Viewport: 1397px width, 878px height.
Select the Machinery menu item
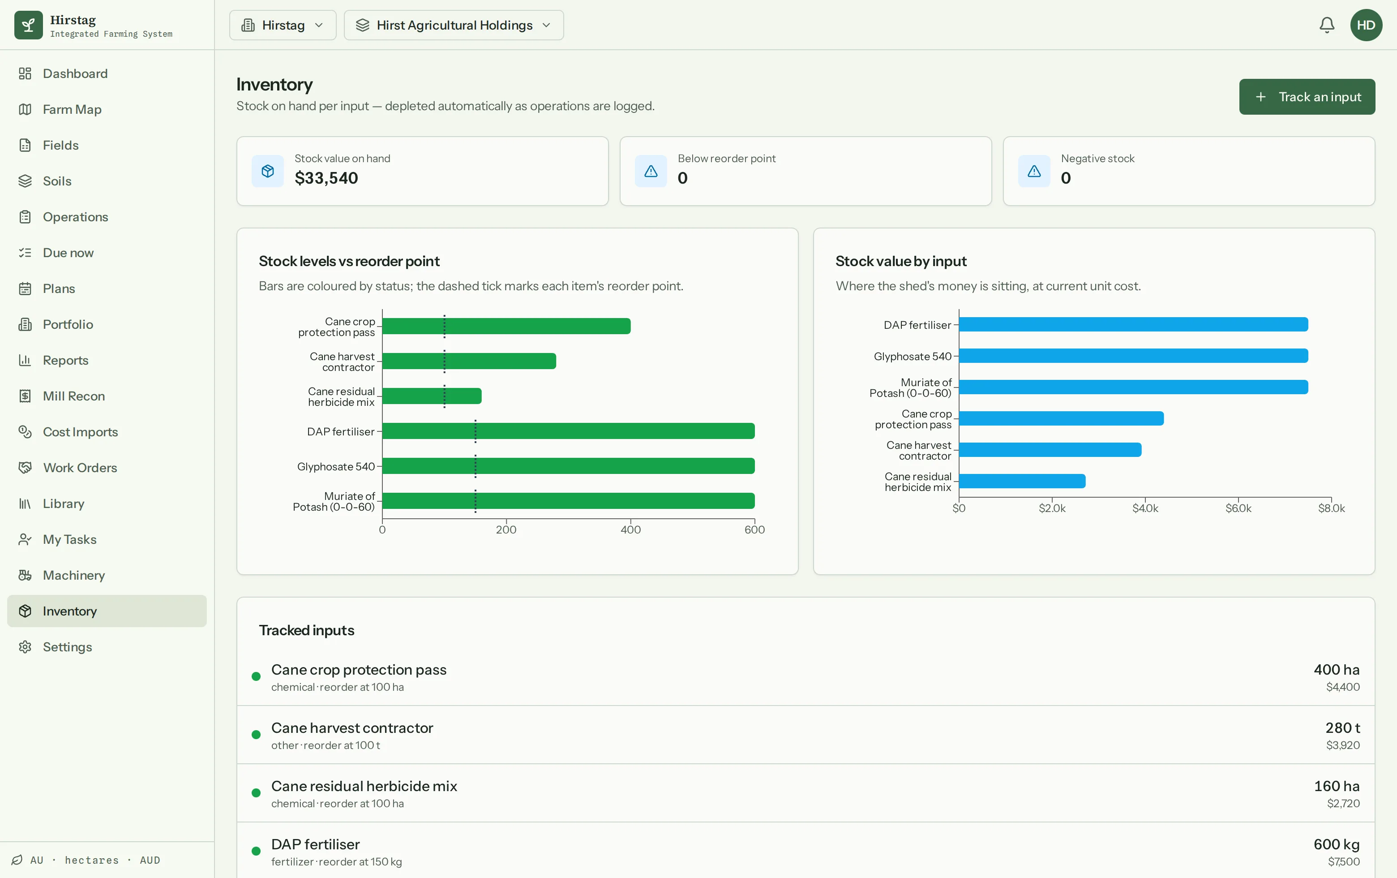(x=107, y=575)
